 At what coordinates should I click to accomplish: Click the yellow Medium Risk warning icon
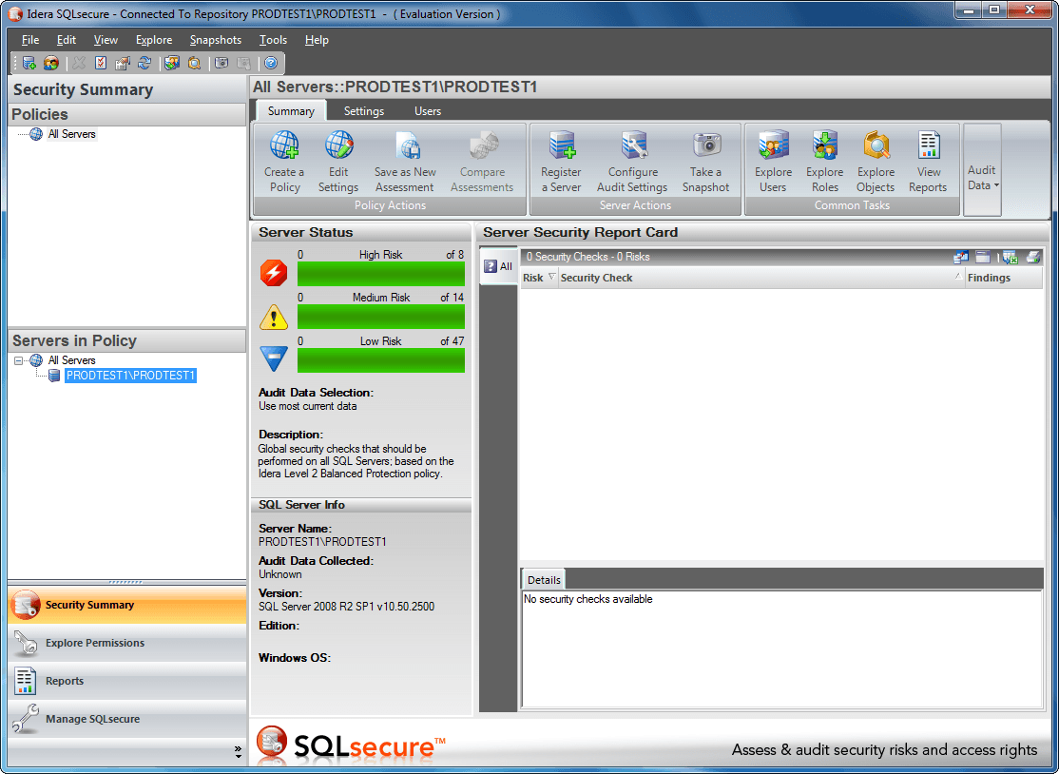(x=274, y=317)
